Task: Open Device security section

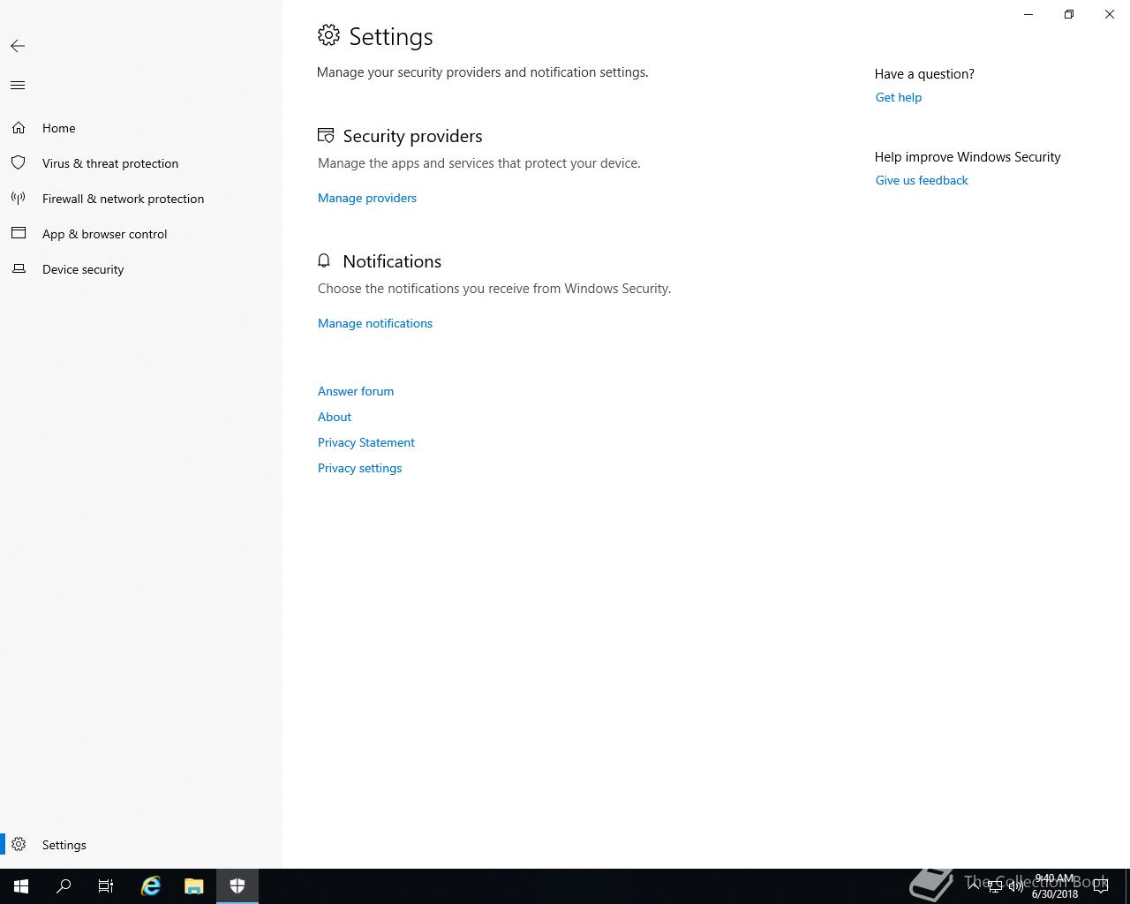Action: pos(141,269)
